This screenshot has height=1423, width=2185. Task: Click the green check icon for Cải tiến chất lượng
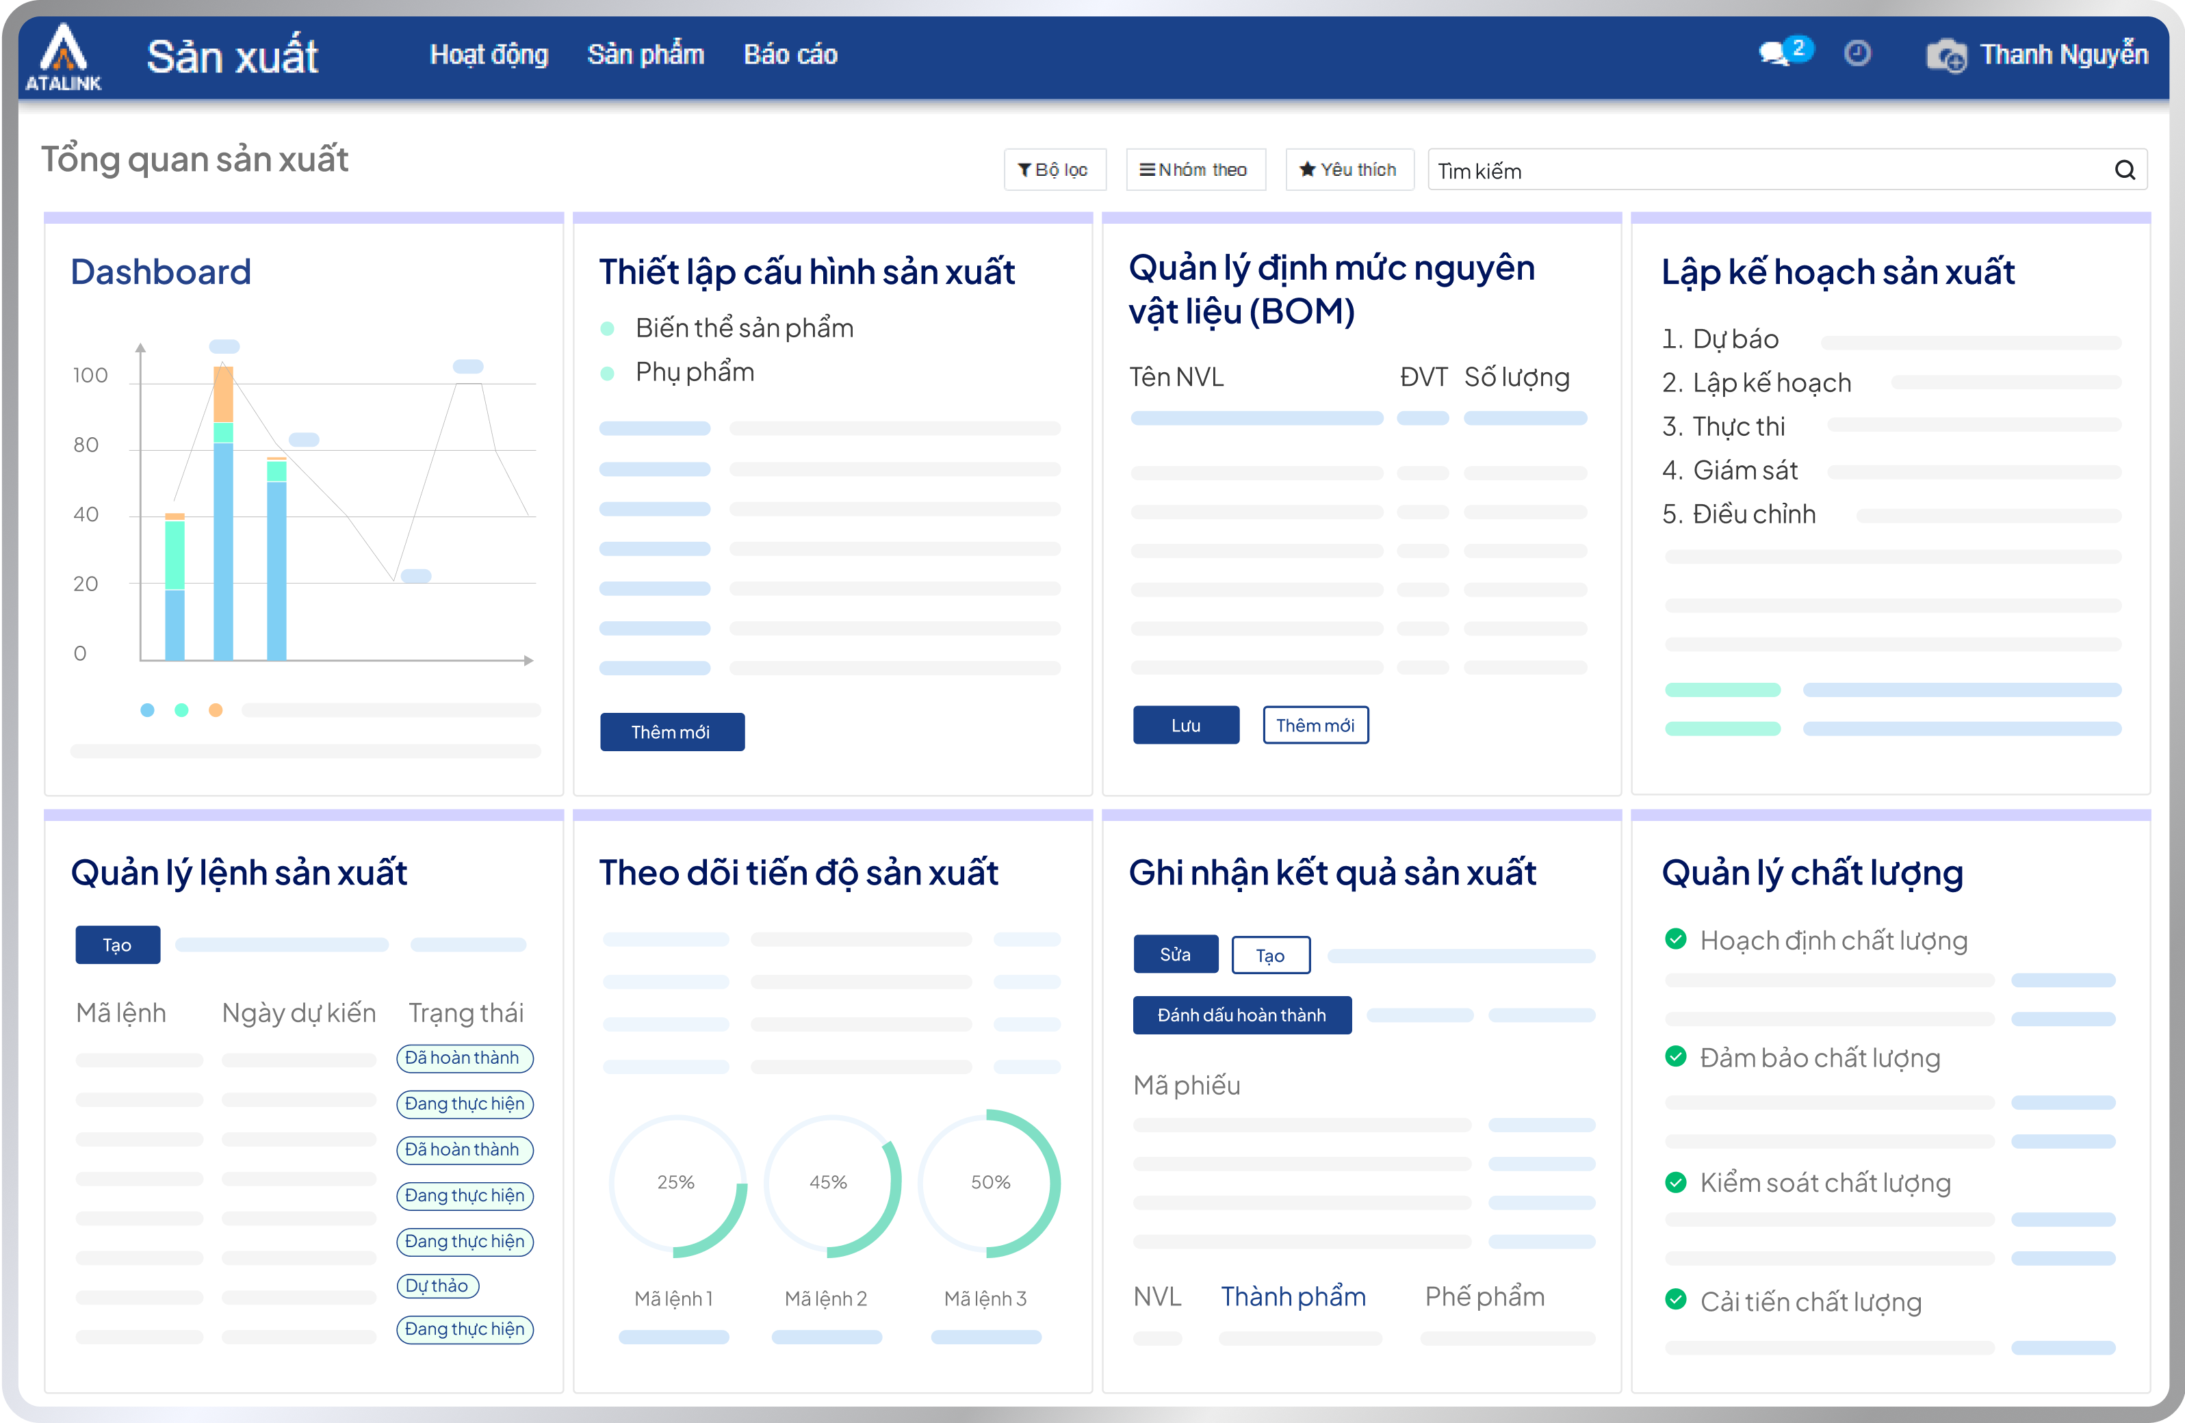(1675, 1299)
